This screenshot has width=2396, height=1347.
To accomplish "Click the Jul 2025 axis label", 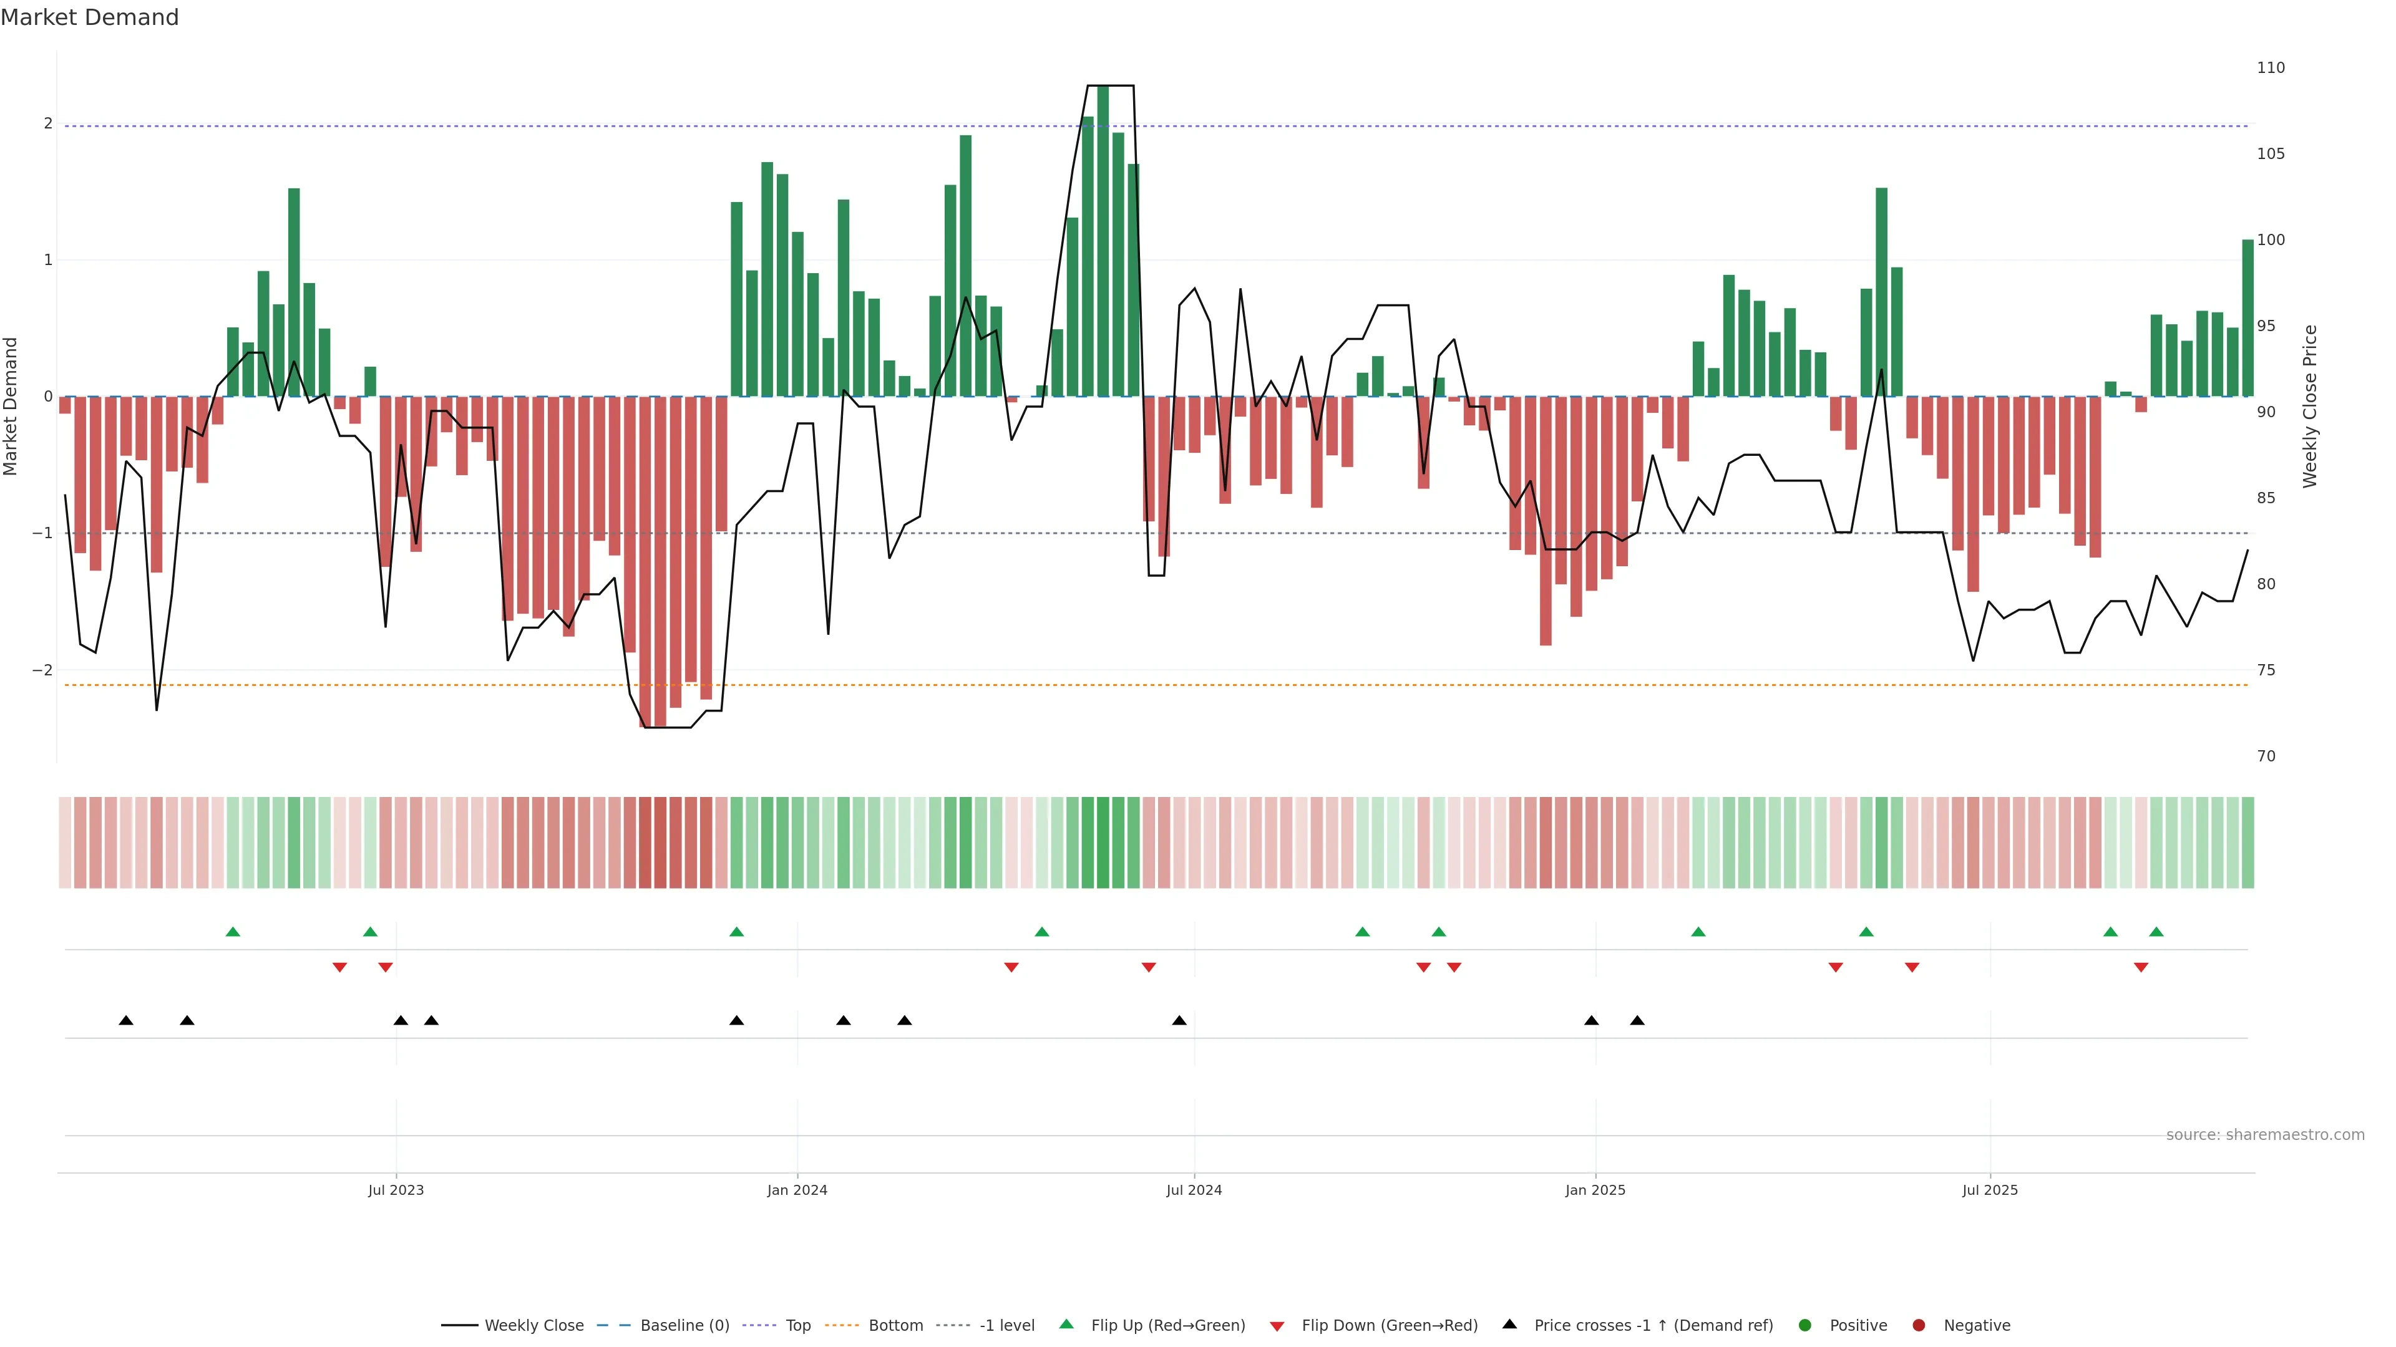I will coord(1990,1190).
